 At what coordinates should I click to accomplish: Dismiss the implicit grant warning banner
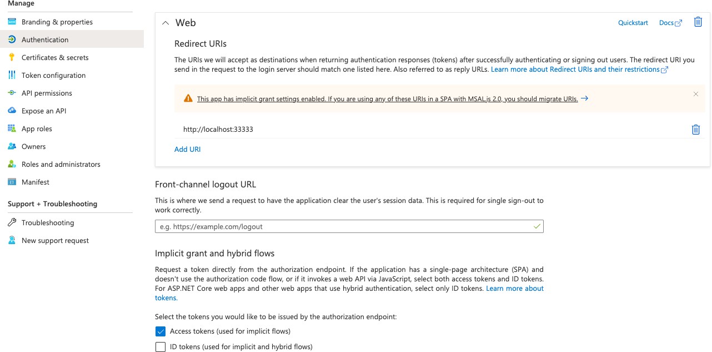695,95
